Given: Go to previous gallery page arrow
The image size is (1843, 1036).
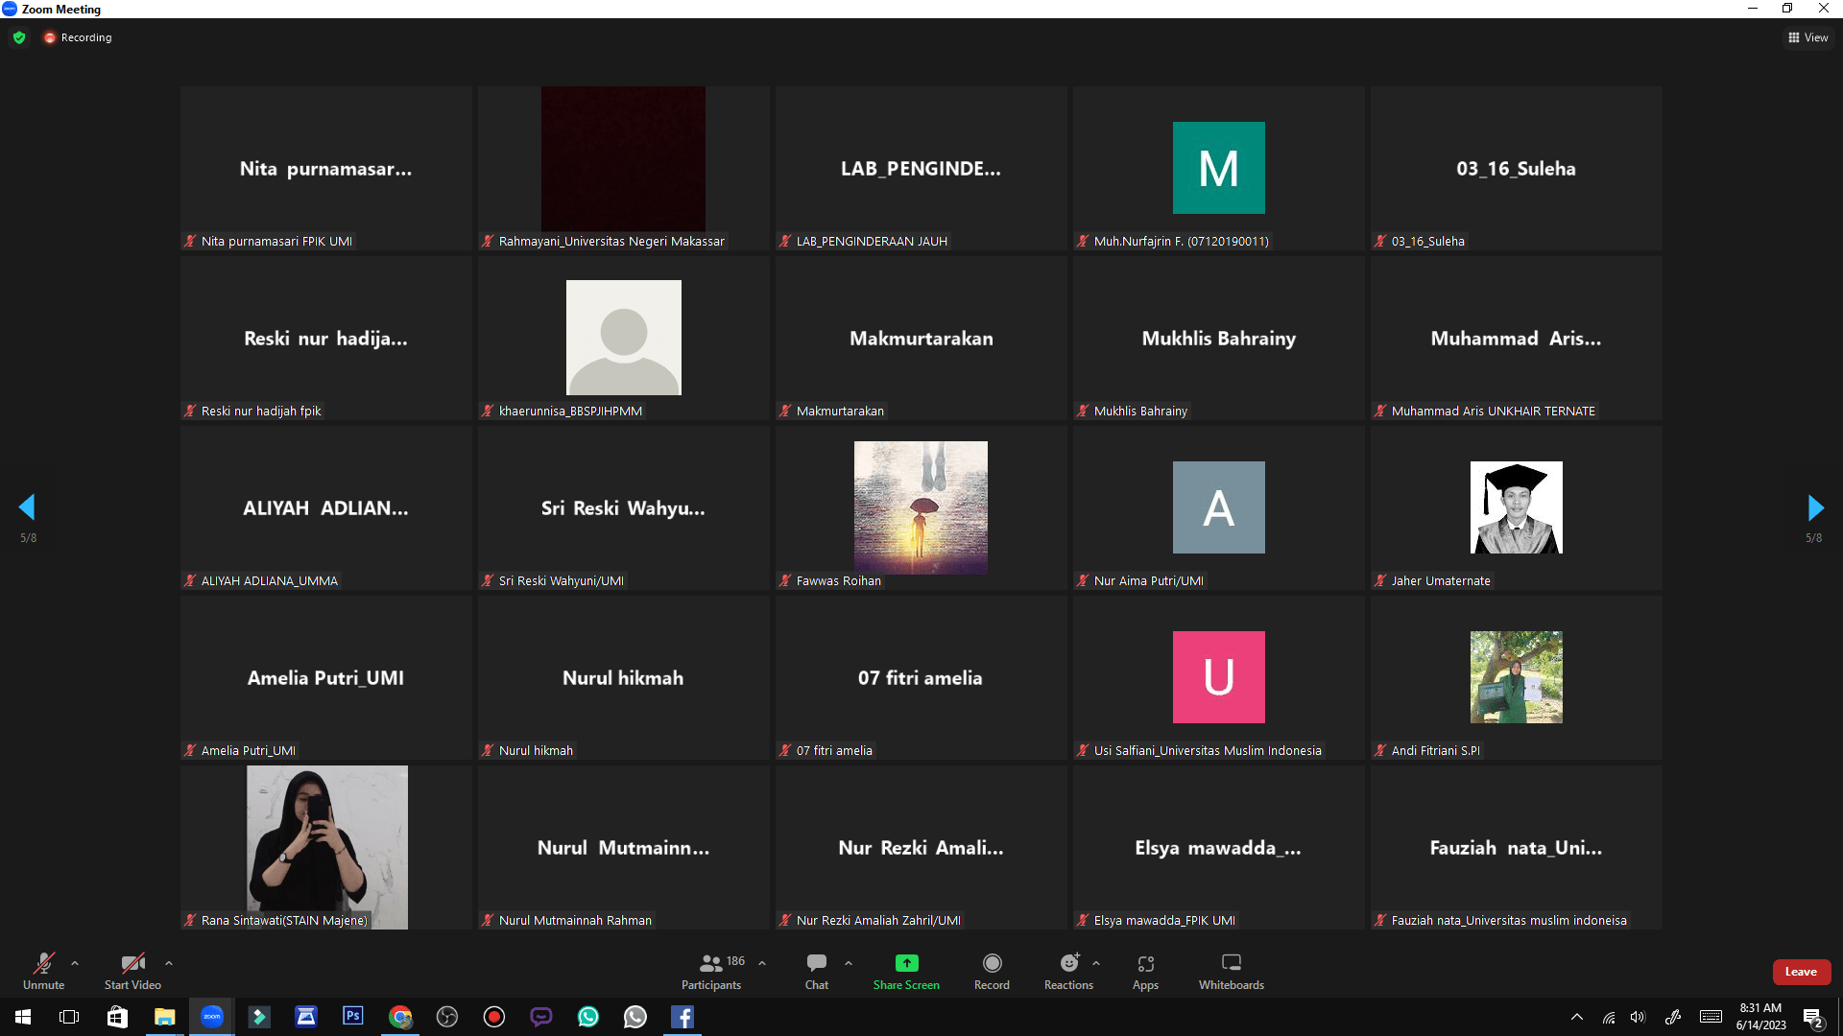Looking at the screenshot, I should coord(27,507).
